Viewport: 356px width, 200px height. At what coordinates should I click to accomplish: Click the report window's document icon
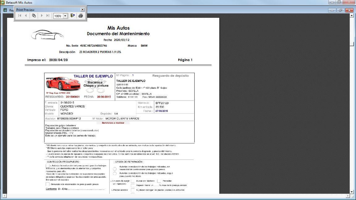point(5,10)
